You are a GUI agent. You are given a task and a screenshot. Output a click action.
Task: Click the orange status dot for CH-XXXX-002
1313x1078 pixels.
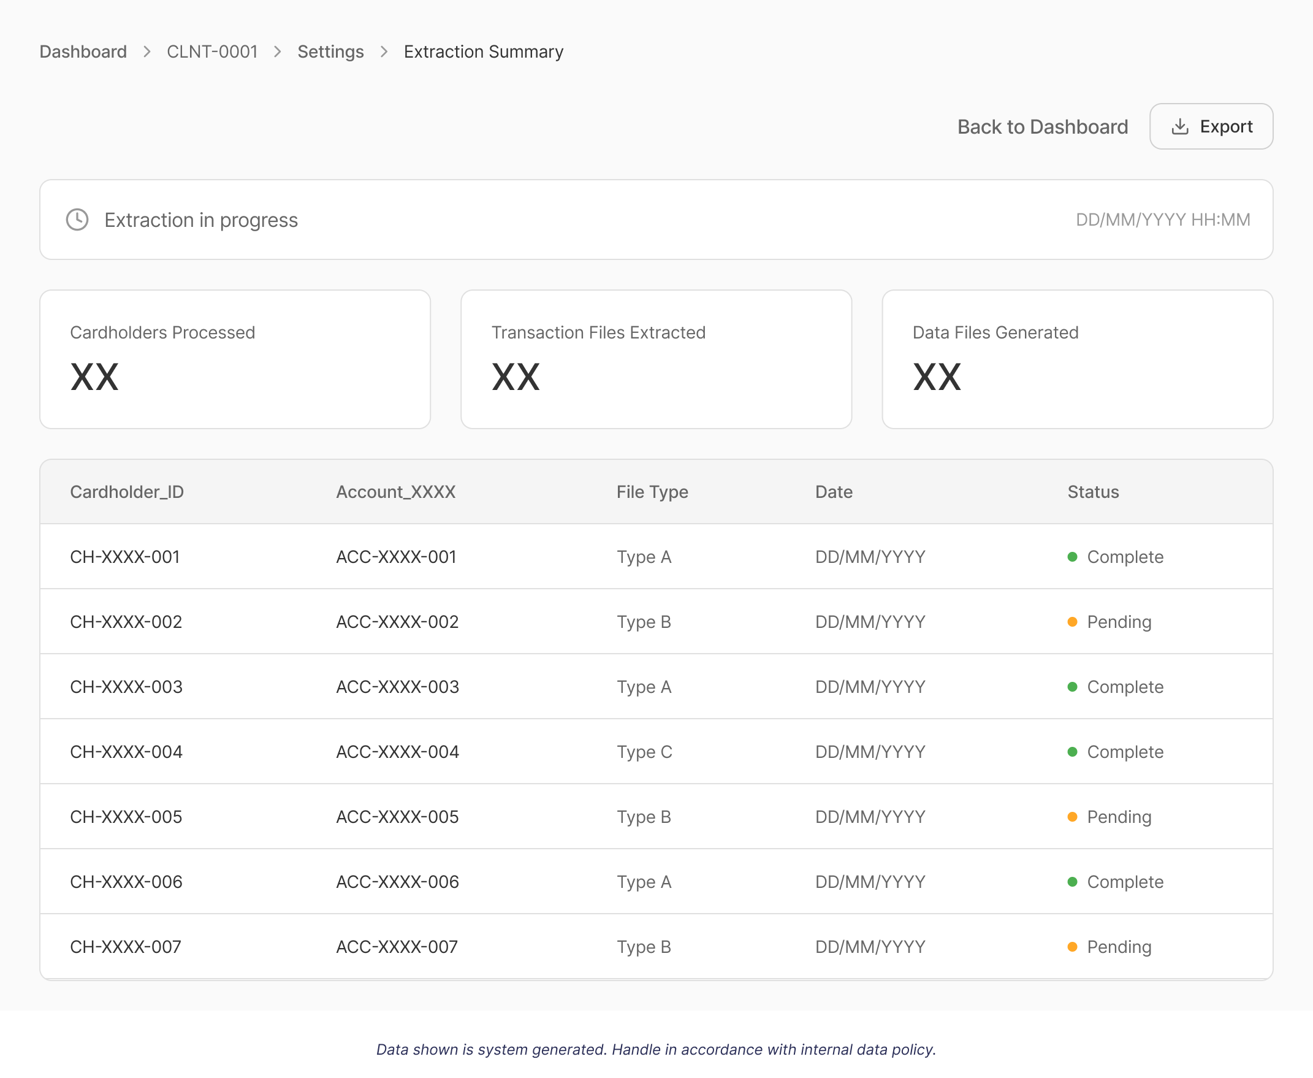coord(1072,622)
